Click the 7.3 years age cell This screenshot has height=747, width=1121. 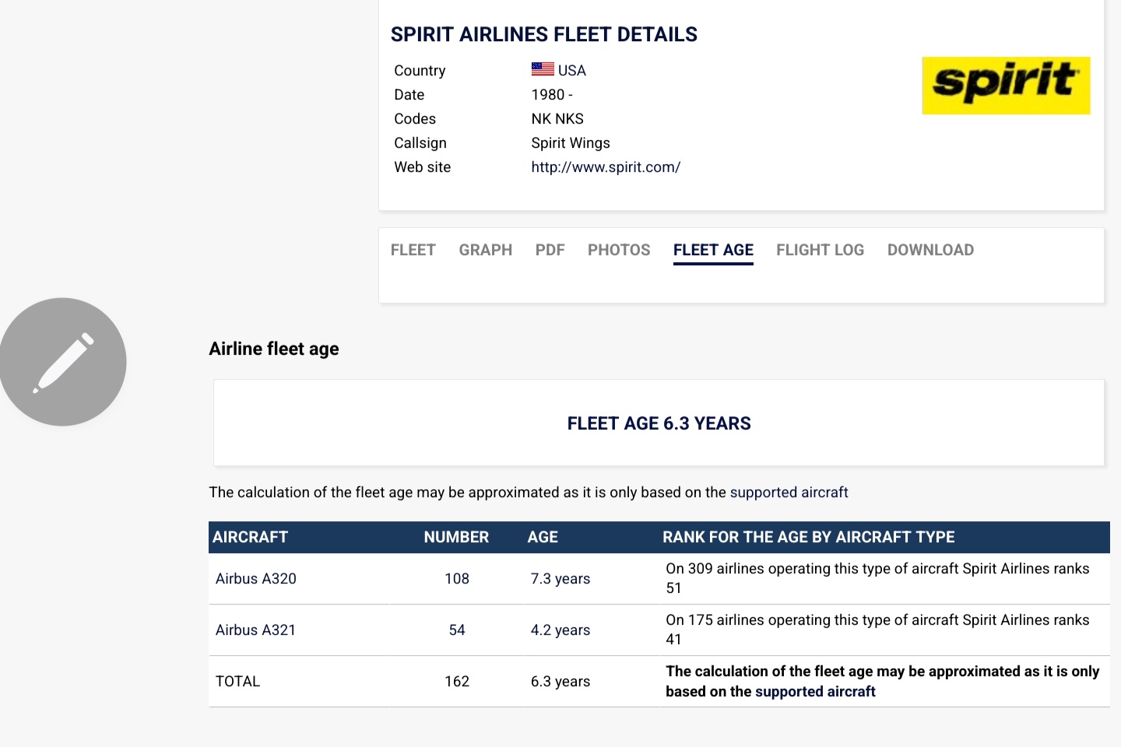[560, 579]
